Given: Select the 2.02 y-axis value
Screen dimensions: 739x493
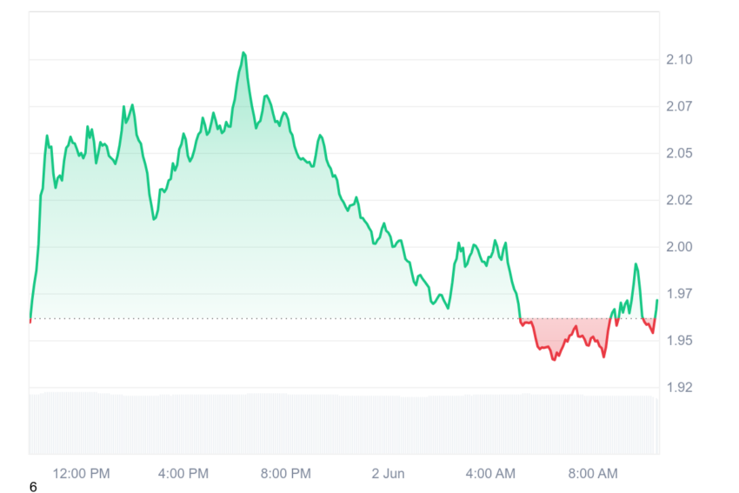Looking at the screenshot, I should tap(679, 200).
